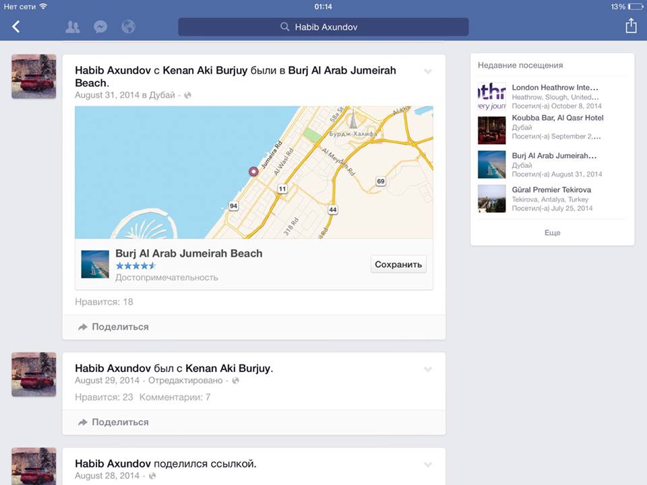View Нравится: 23 likes
Image resolution: width=647 pixels, height=485 pixels.
tap(104, 397)
